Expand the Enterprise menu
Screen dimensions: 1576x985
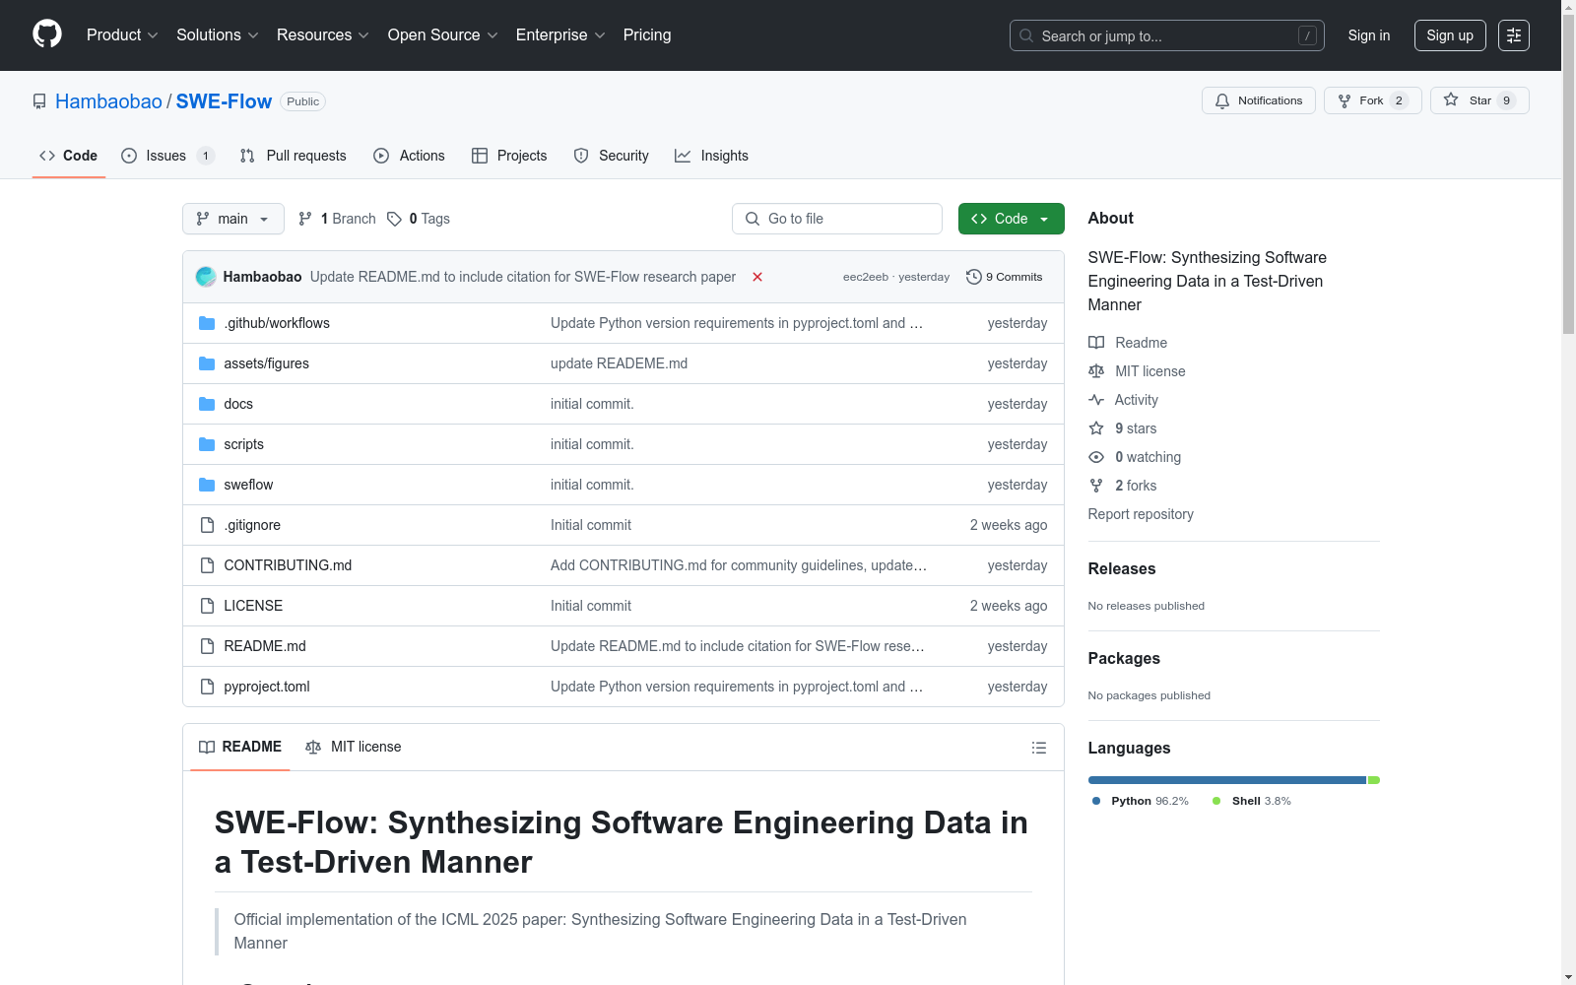(x=560, y=35)
